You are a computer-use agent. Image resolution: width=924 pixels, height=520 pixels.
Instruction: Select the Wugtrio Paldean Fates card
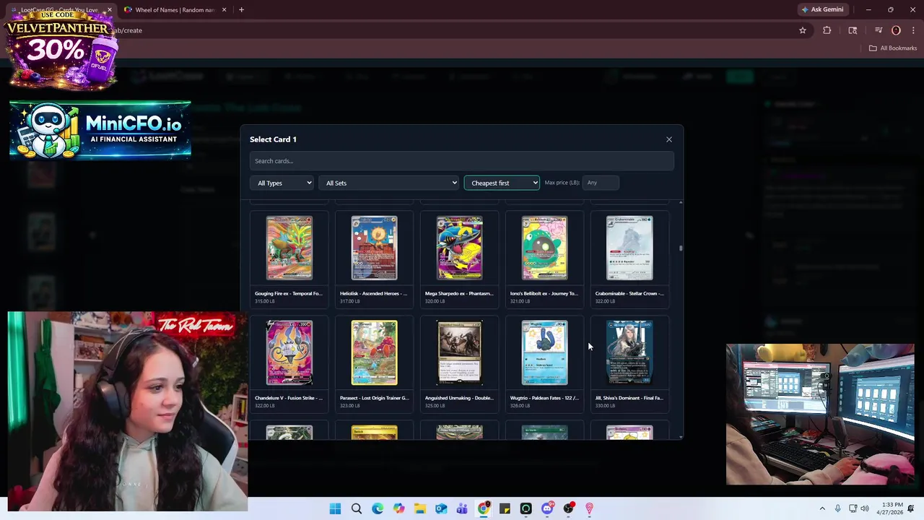click(x=544, y=363)
